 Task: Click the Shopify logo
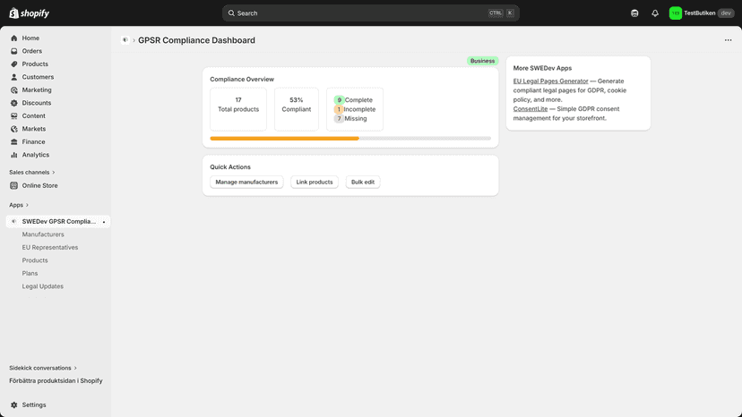(29, 13)
